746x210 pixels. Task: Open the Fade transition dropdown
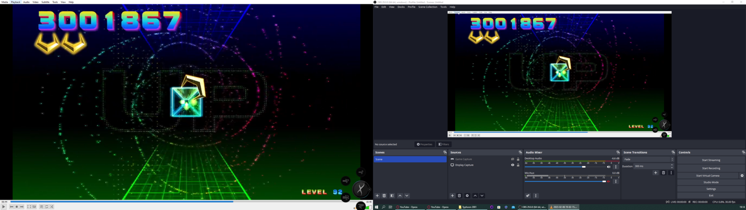(648, 159)
